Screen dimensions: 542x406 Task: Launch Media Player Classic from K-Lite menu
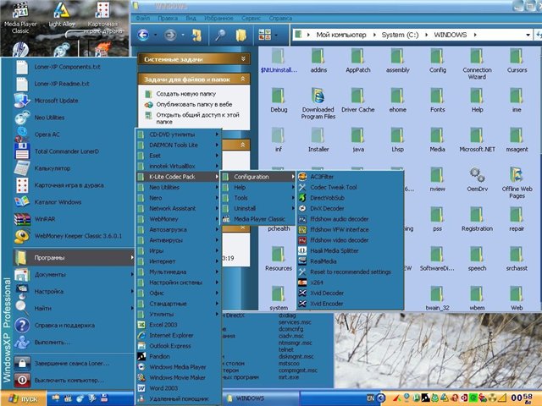tap(257, 219)
